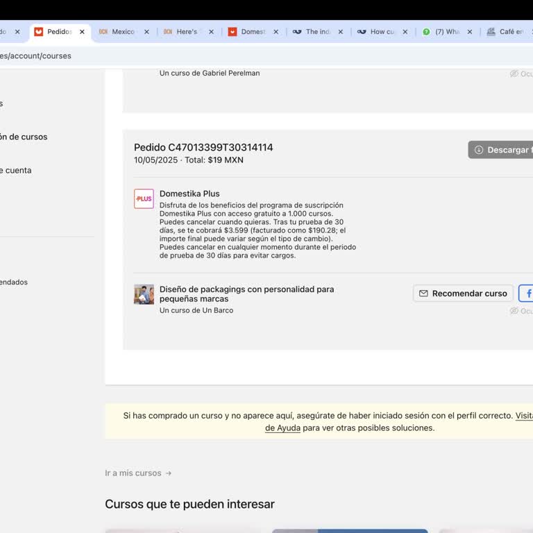Image resolution: width=533 pixels, height=533 pixels.
Task: Open the 'de cursos' sidebar item
Action: click(24, 137)
